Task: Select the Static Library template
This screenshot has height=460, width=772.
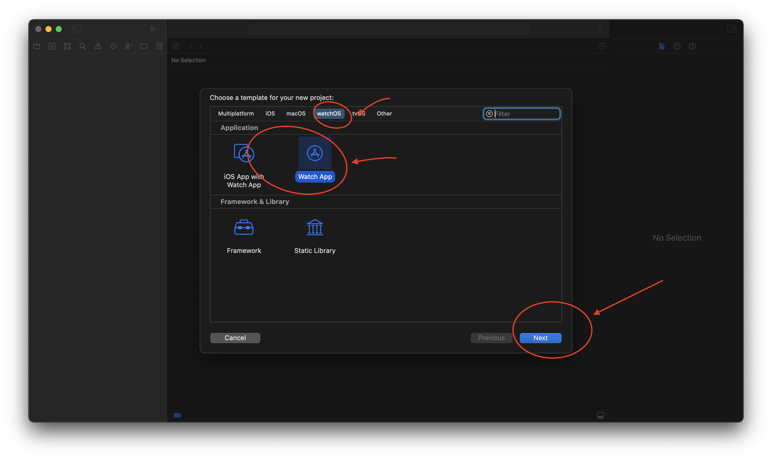Action: point(315,237)
